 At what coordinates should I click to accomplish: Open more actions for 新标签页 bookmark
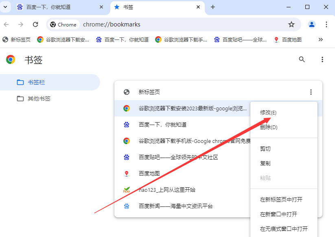click(x=311, y=92)
